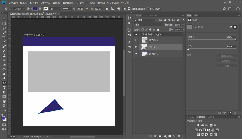242x139 pixels.
Task: Open the gear settings icon in options bar
Action: coord(125,9)
